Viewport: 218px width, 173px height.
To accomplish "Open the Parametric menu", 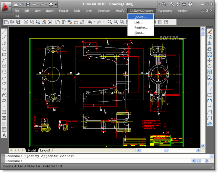I will (x=165, y=11).
